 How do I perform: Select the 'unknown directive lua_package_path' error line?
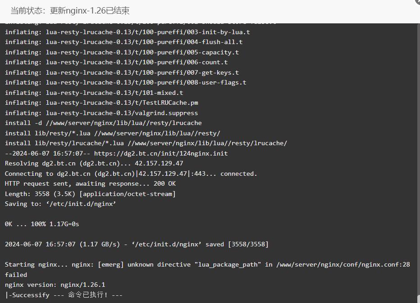[207, 264]
